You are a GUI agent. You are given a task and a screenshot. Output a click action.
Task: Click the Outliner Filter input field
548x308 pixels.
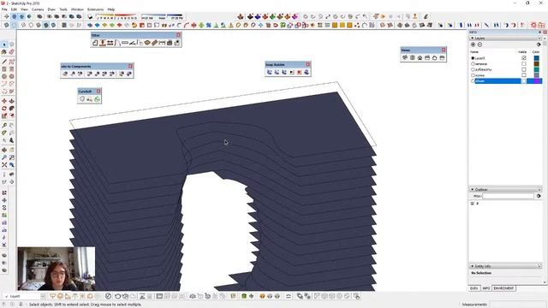(508, 196)
